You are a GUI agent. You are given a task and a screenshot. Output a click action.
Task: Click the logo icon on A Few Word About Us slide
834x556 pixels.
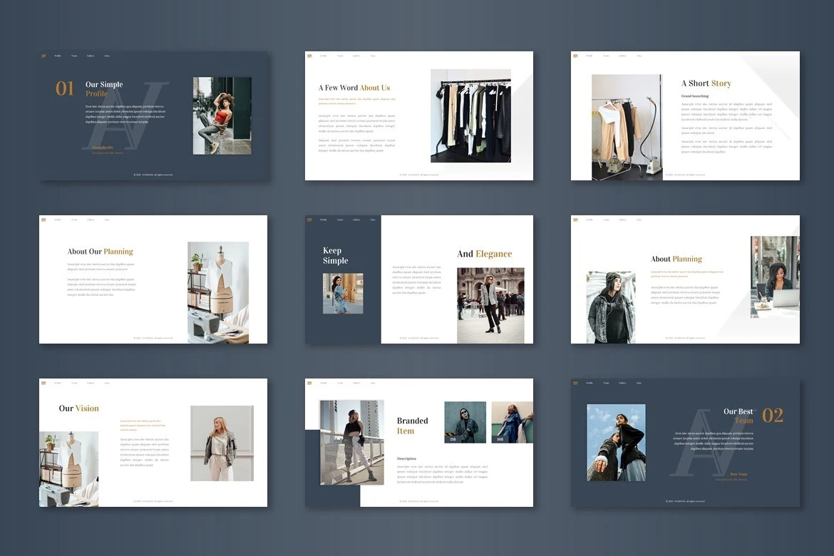tap(309, 56)
